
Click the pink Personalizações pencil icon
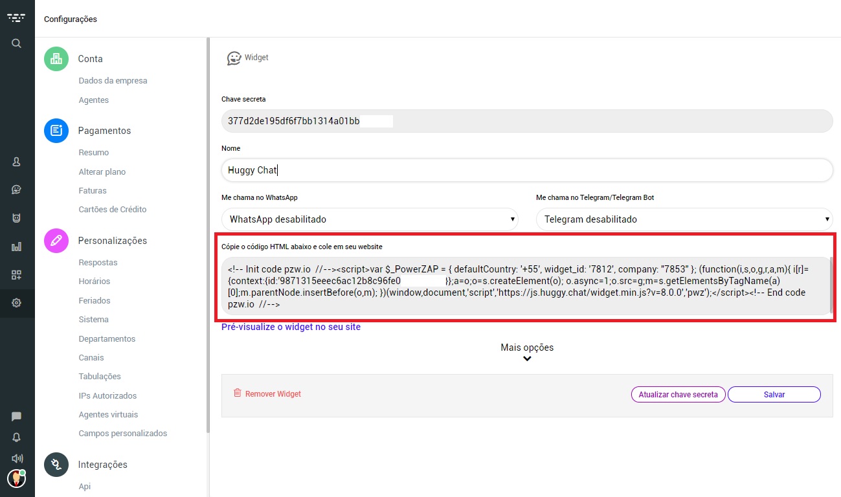point(56,241)
